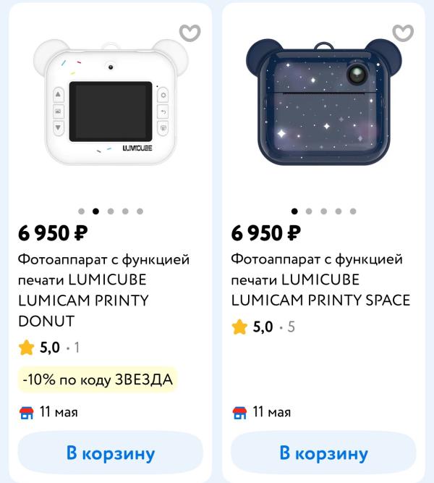
Task: Add LUMICAM PRINTY SPACE to cart
Action: (323, 453)
